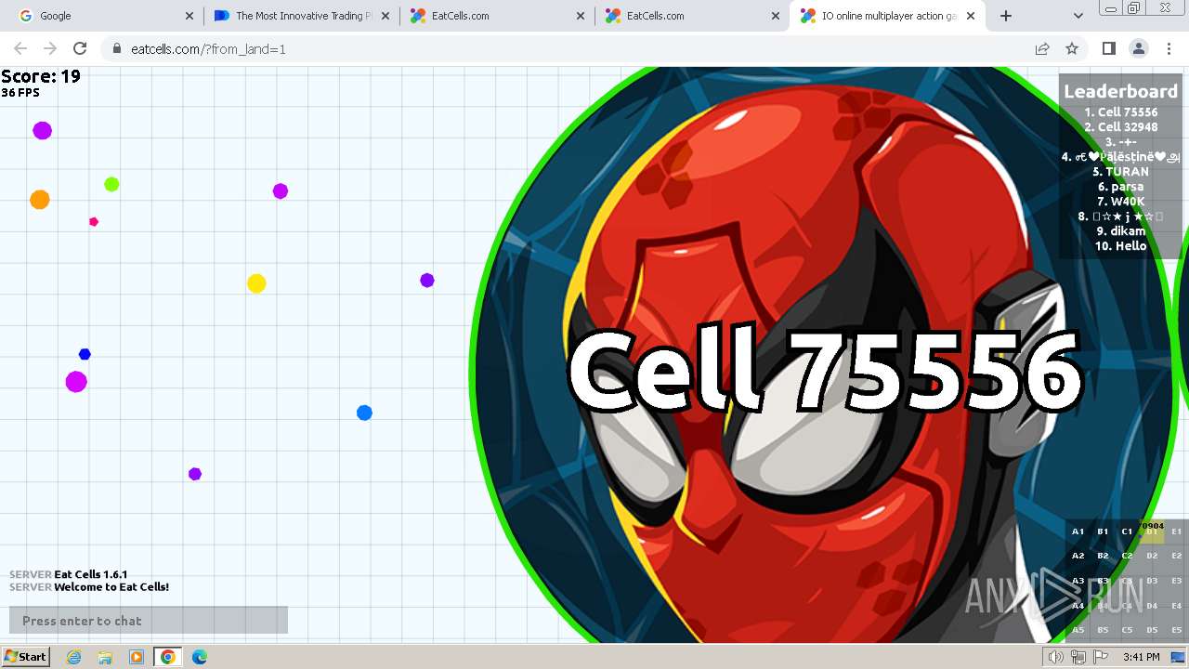The image size is (1189, 669).
Task: Reload the eatcells.com page
Action: click(x=80, y=48)
